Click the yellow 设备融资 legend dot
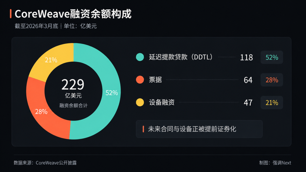 pos(140,102)
